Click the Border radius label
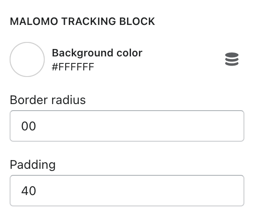254x216 pixels. point(48,100)
